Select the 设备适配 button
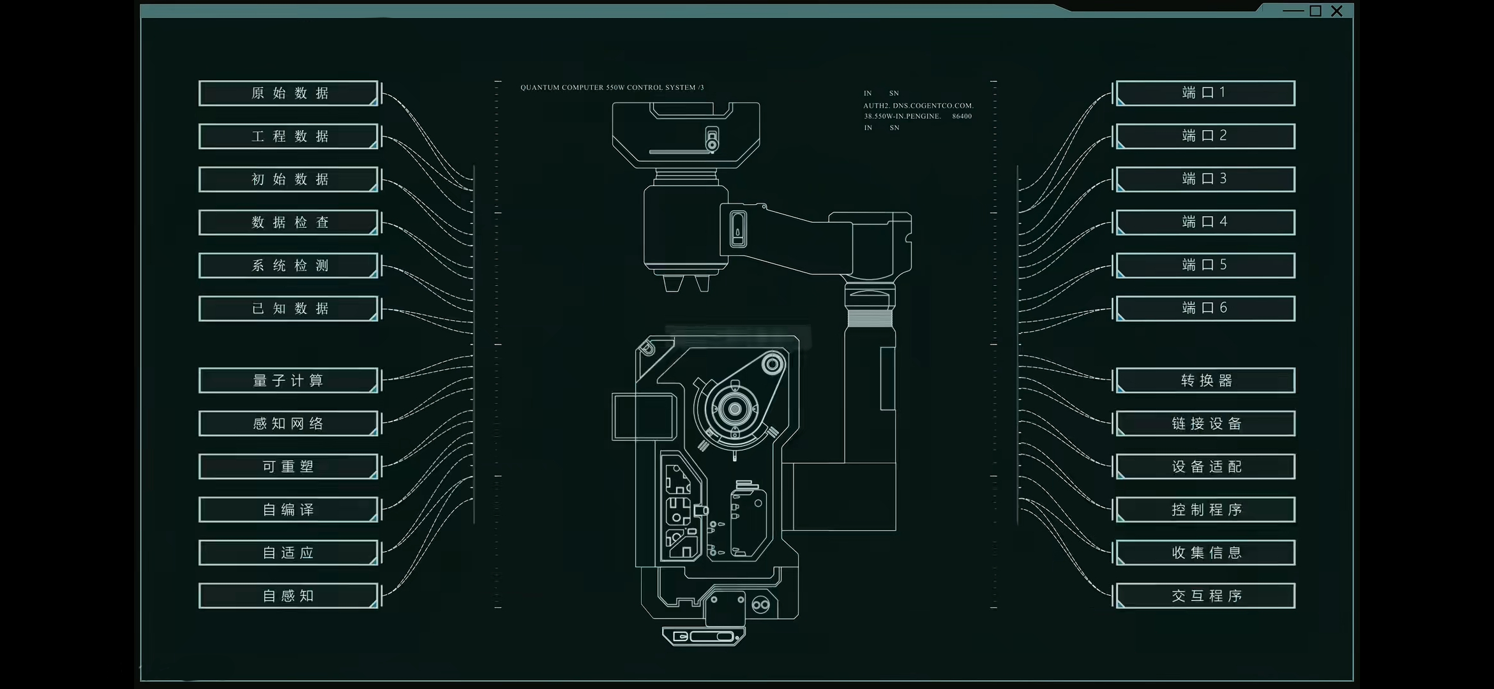Image resolution: width=1494 pixels, height=689 pixels. click(x=1205, y=466)
